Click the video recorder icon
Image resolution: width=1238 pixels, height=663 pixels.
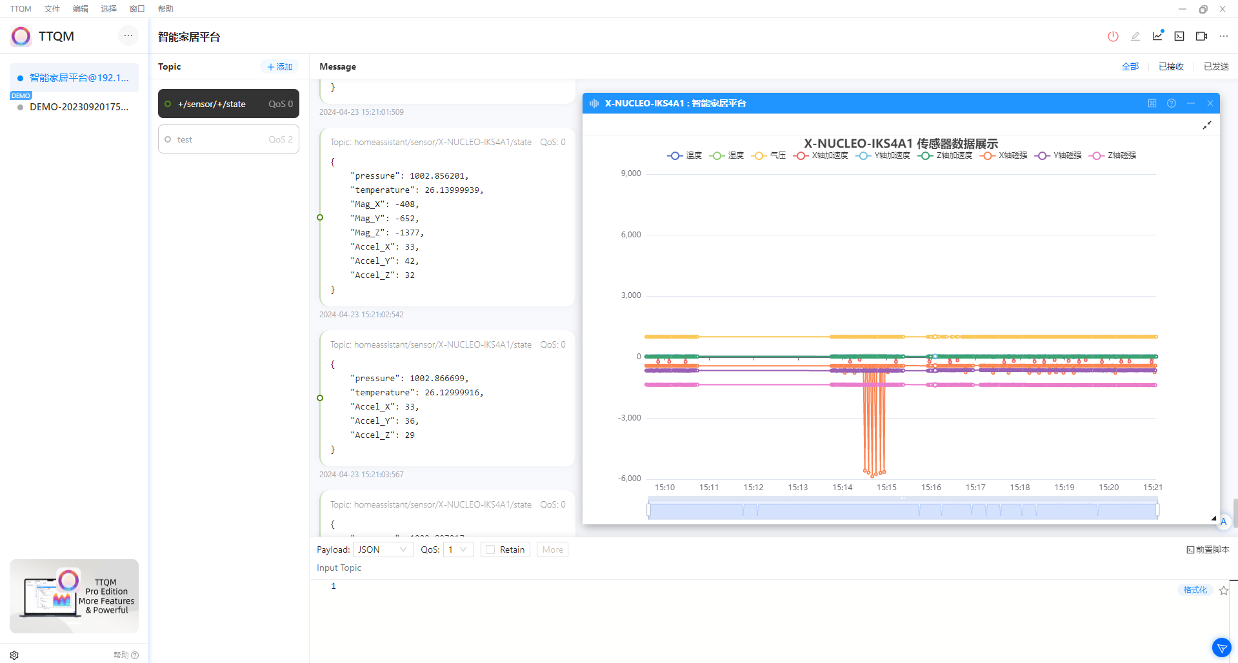tap(1201, 36)
